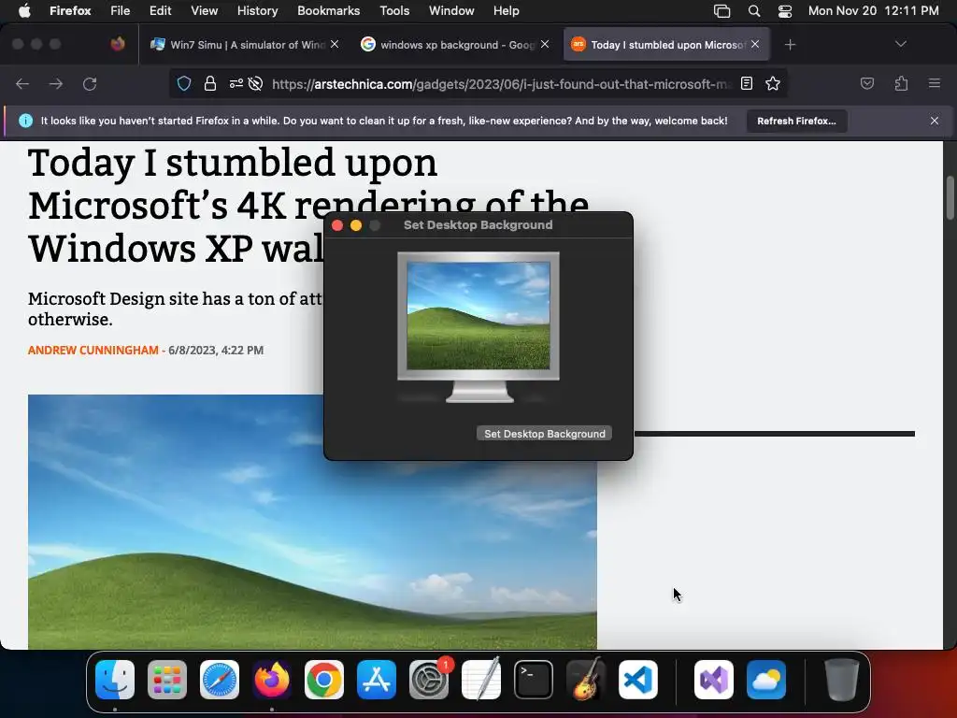Open Visual Studio purple icon in Dock
This screenshot has height=718, width=957.
coord(713,680)
